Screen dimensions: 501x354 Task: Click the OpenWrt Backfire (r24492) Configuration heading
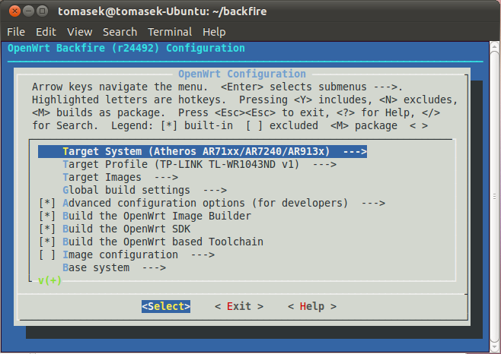pyautogui.click(x=126, y=48)
